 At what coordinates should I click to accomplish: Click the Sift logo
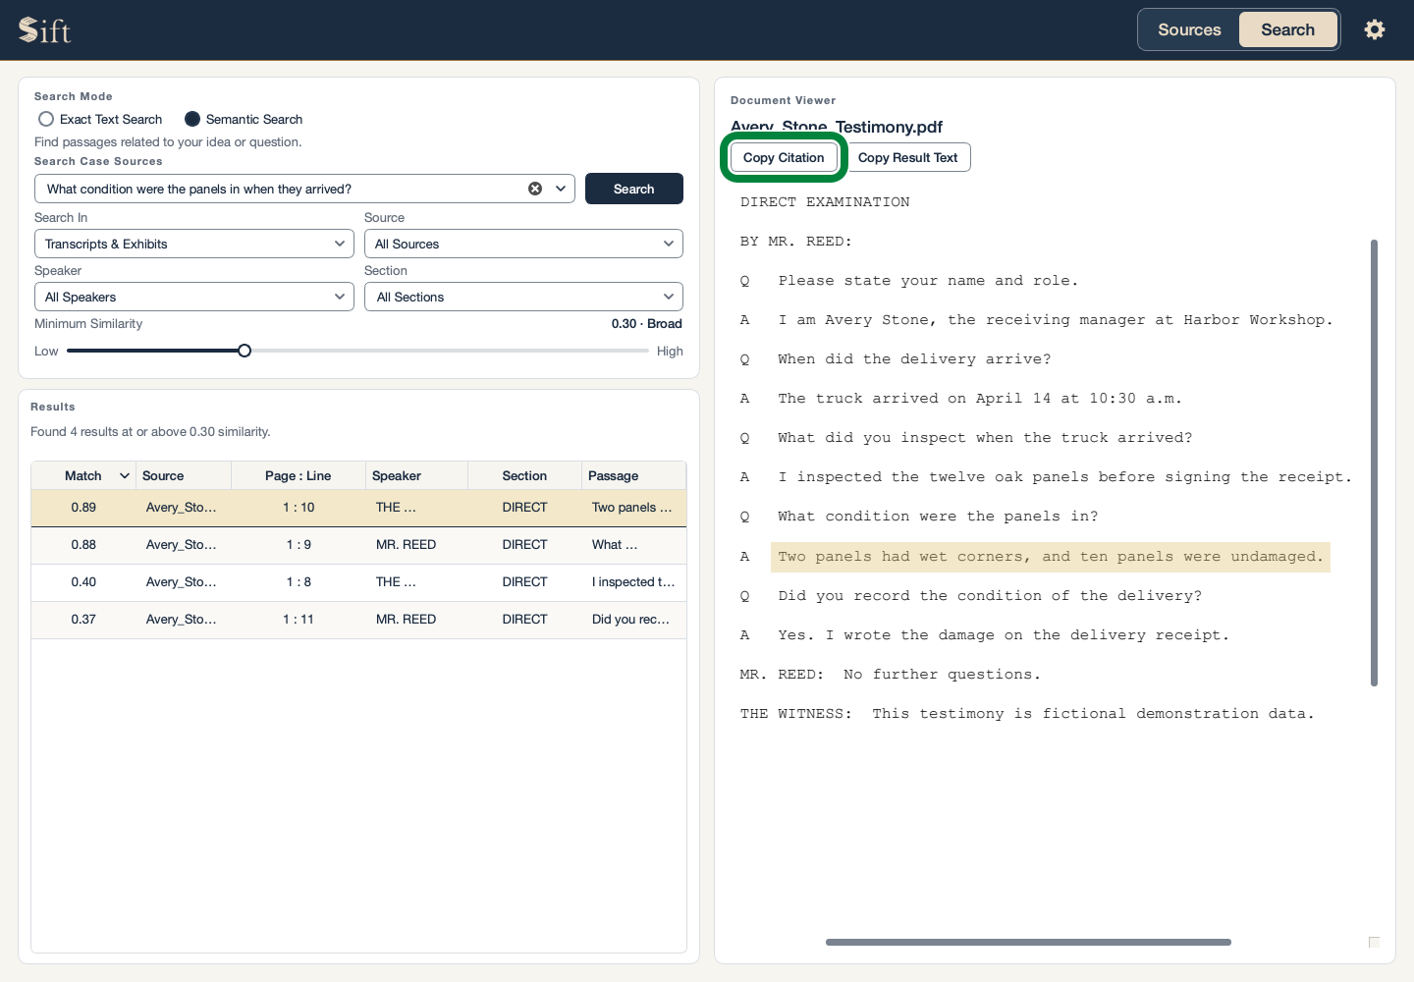[x=45, y=30]
